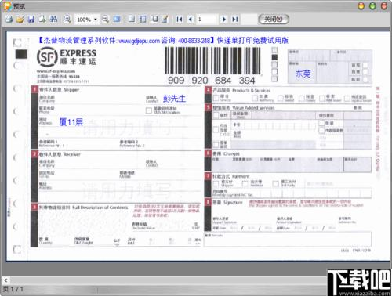The image size is (392, 296).
Task: Zoom in using the magnifier plus icon
Action: (x=67, y=20)
